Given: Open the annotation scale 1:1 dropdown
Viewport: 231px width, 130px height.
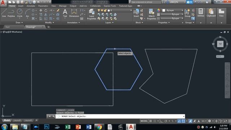Looking at the screenshot, I should (204, 121).
